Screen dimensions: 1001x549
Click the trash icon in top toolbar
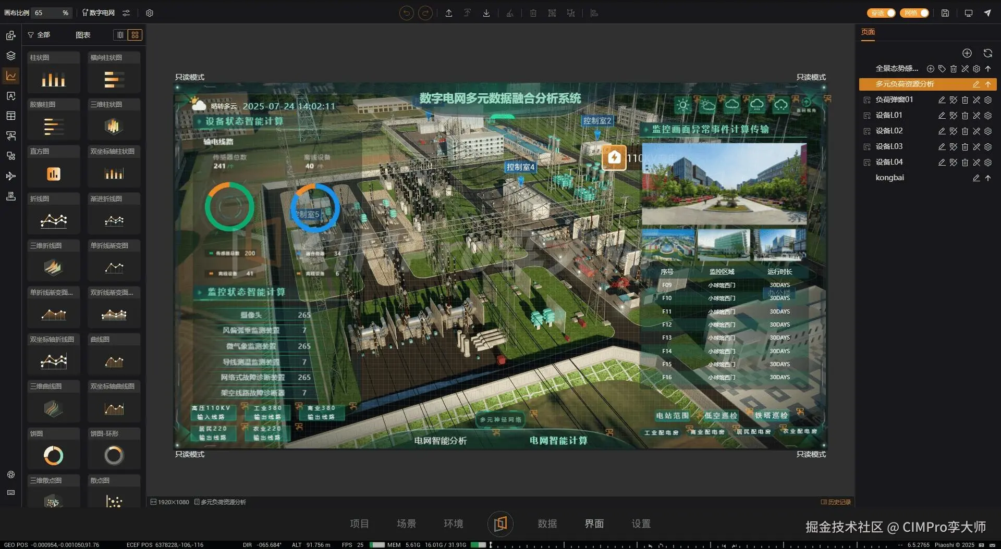pyautogui.click(x=533, y=13)
